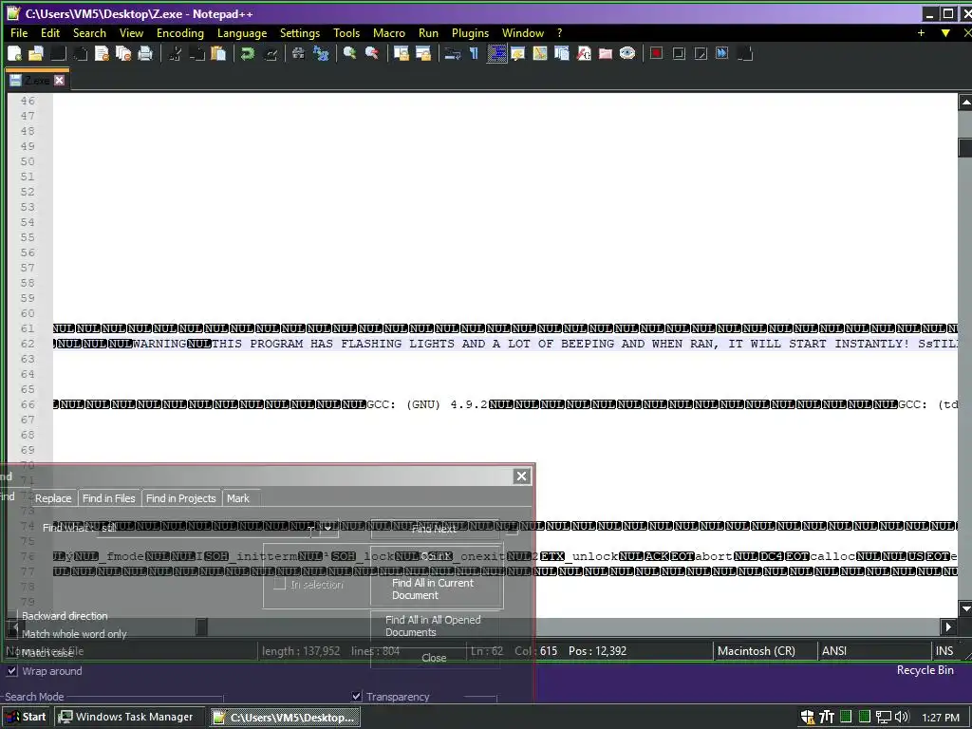Show all characters pilcrow icon
The width and height of the screenshot is (972, 729).
point(475,54)
